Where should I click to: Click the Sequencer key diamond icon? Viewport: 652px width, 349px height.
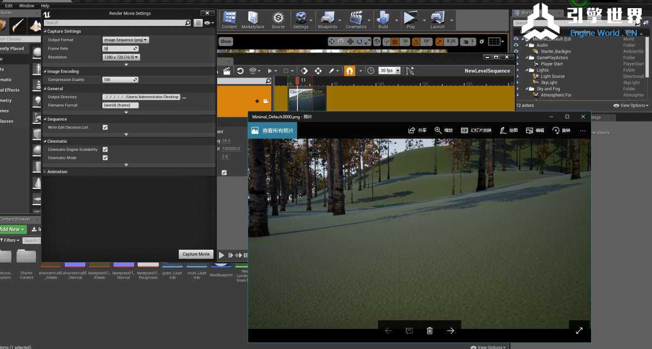point(304,71)
